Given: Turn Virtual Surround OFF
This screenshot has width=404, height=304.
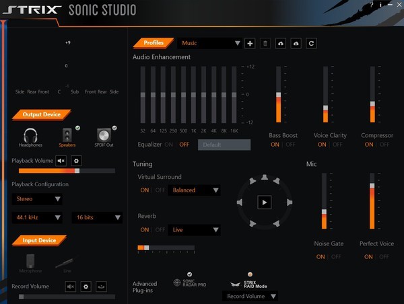Looking at the screenshot, I should [160, 190].
